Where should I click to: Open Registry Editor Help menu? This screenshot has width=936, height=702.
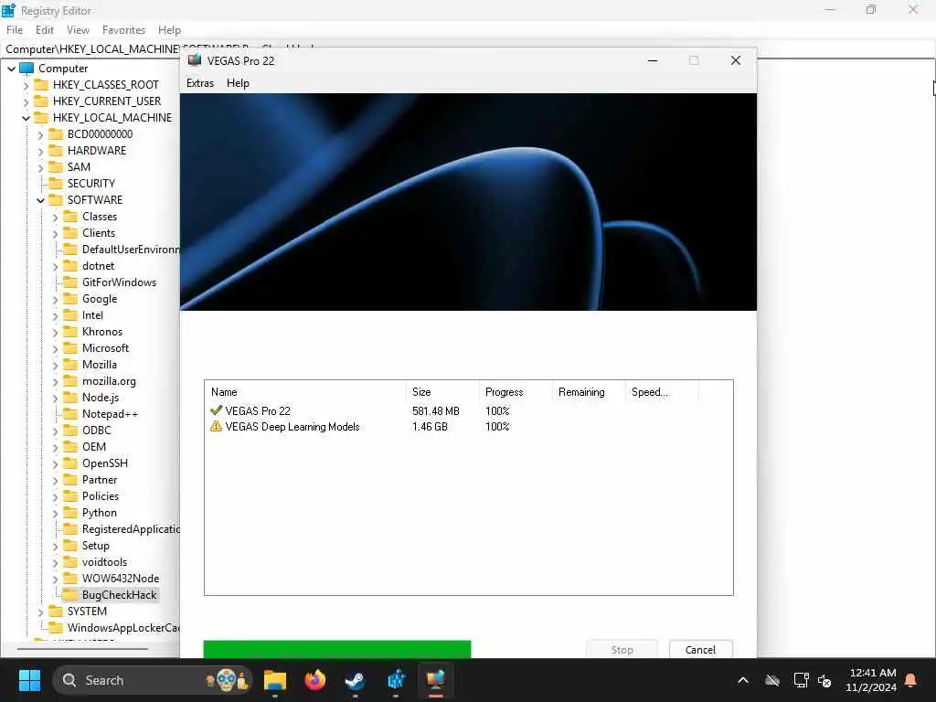(x=169, y=30)
